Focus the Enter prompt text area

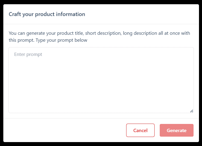click(x=101, y=80)
